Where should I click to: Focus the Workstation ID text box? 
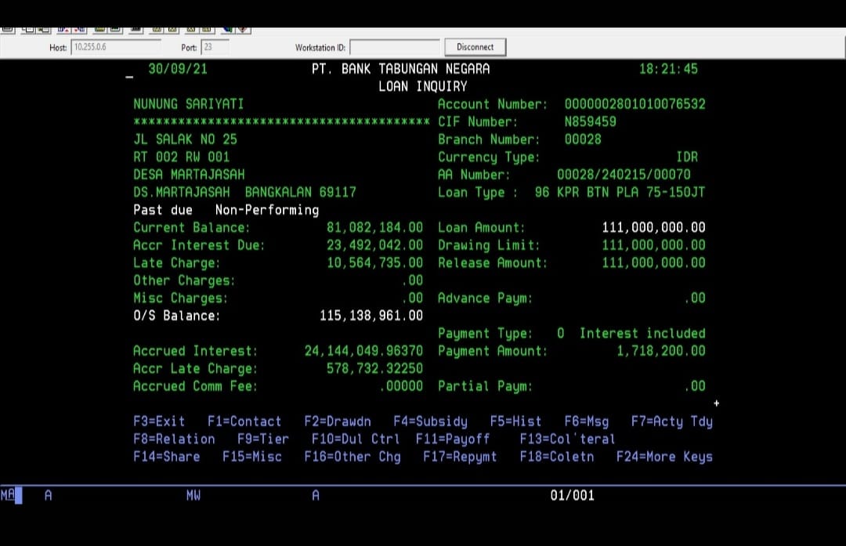394,48
